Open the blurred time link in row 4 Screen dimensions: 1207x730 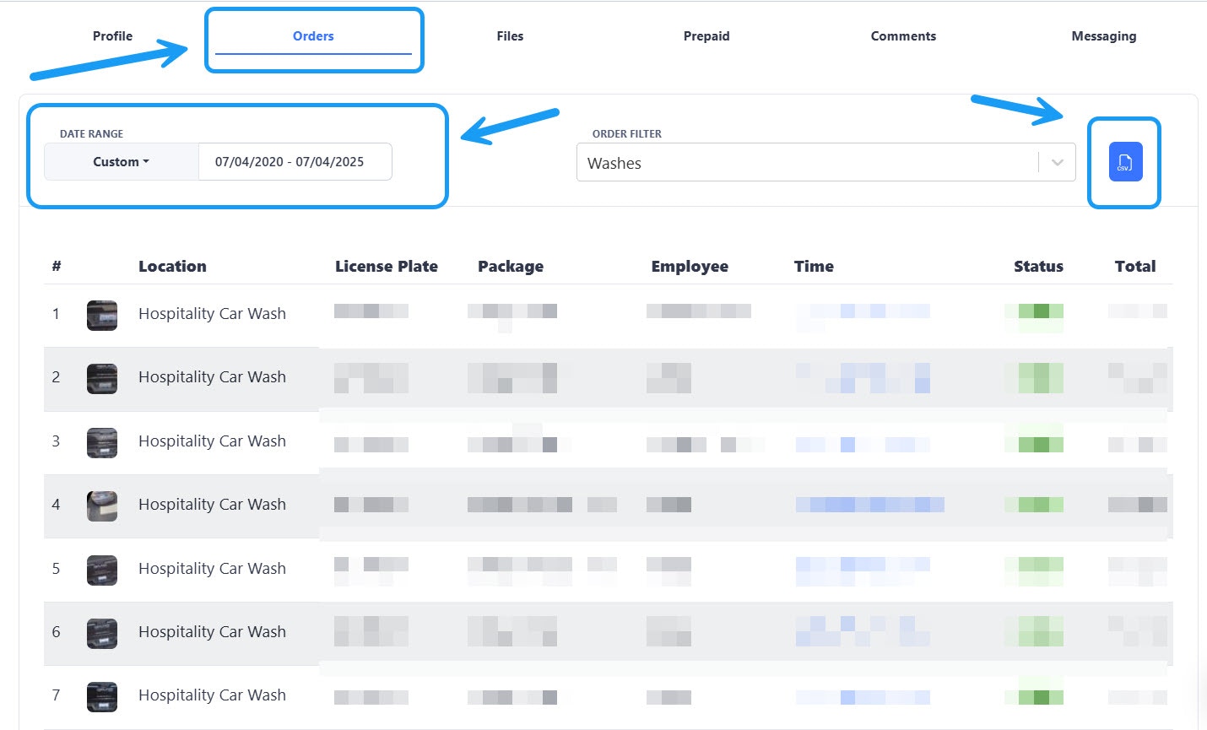[x=869, y=505]
